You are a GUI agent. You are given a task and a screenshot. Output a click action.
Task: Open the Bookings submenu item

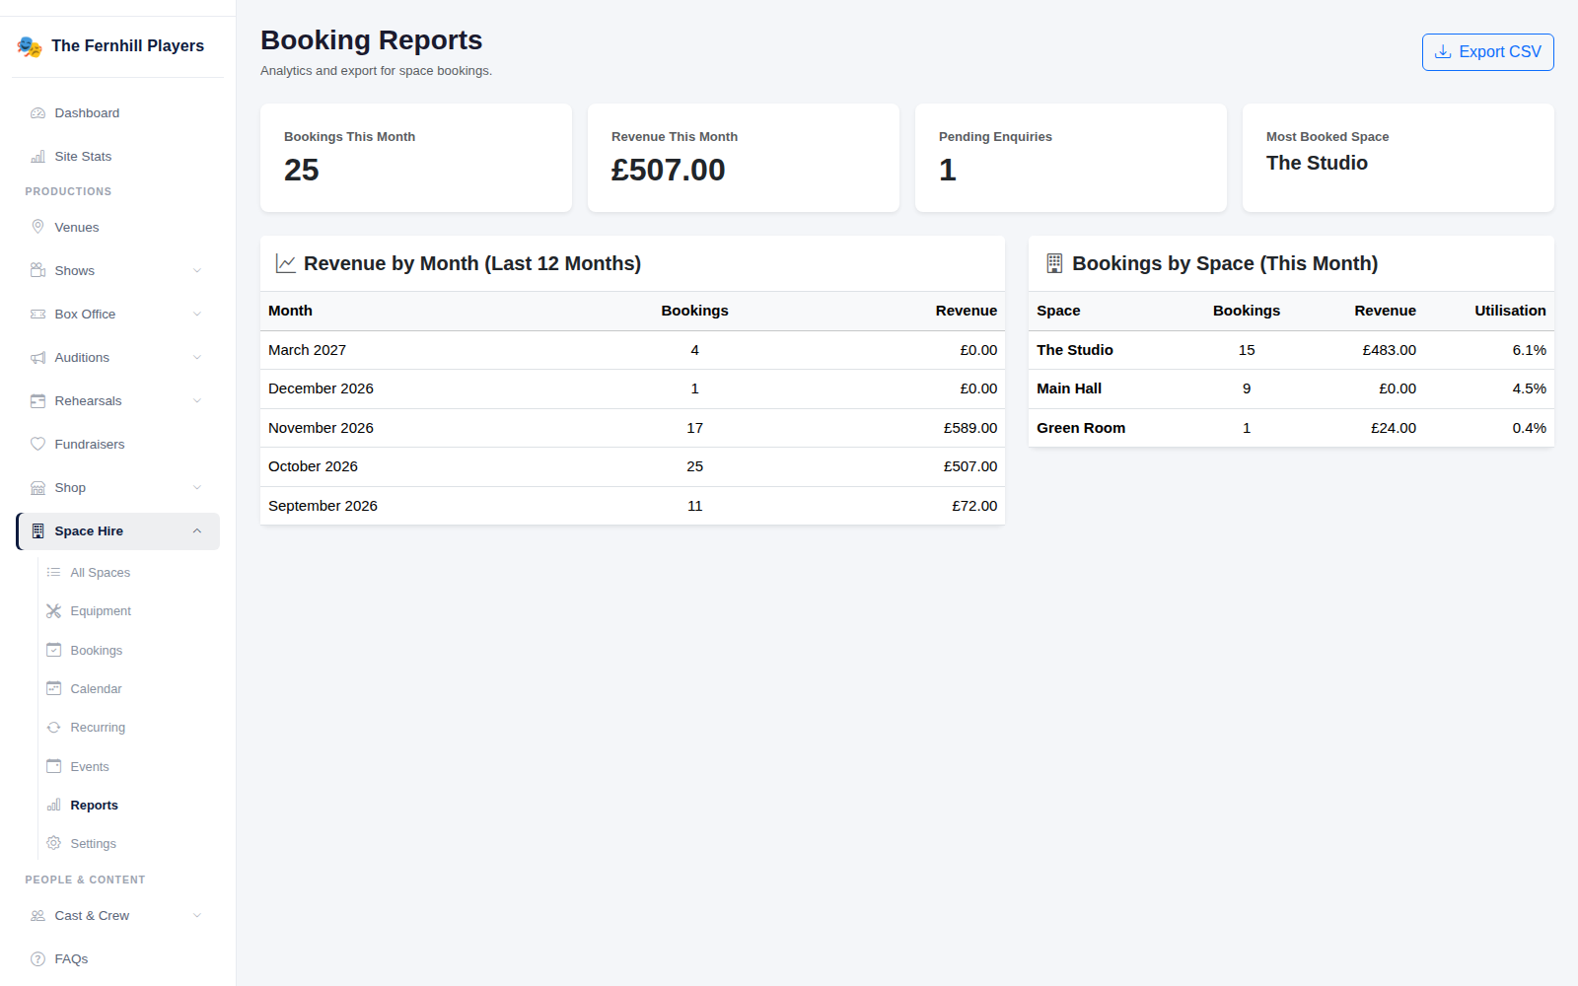click(128, 651)
